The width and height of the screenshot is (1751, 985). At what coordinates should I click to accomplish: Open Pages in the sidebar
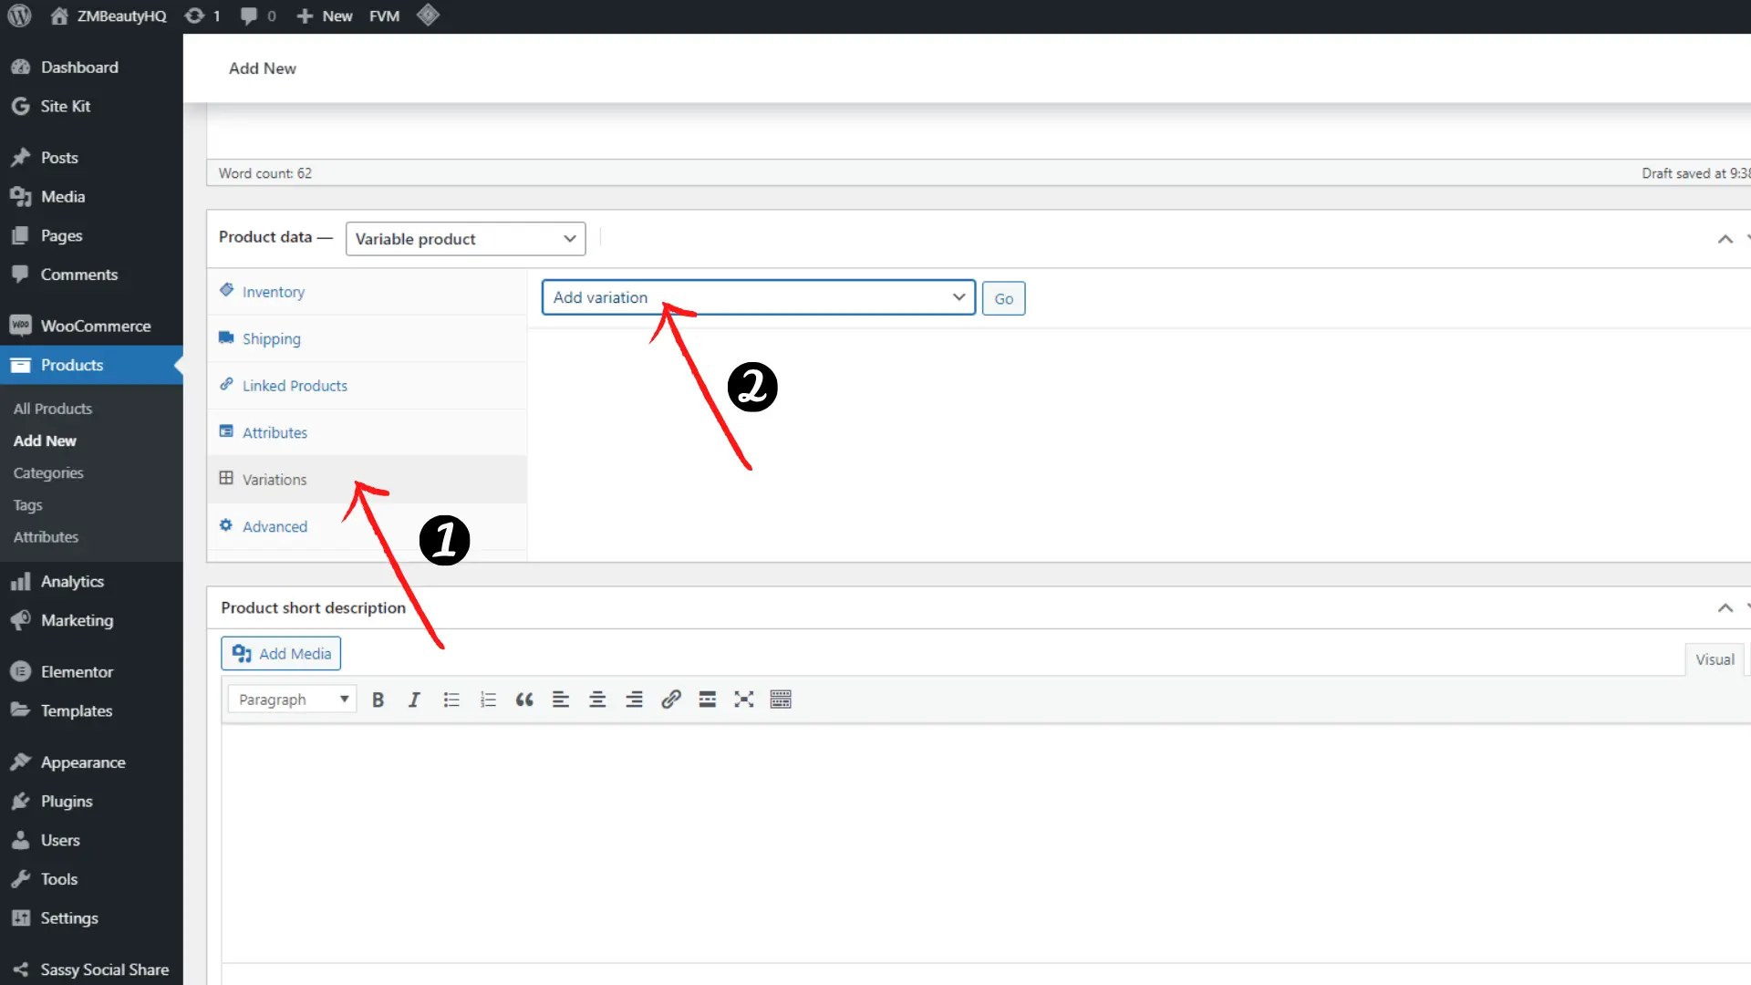pyautogui.click(x=91, y=235)
